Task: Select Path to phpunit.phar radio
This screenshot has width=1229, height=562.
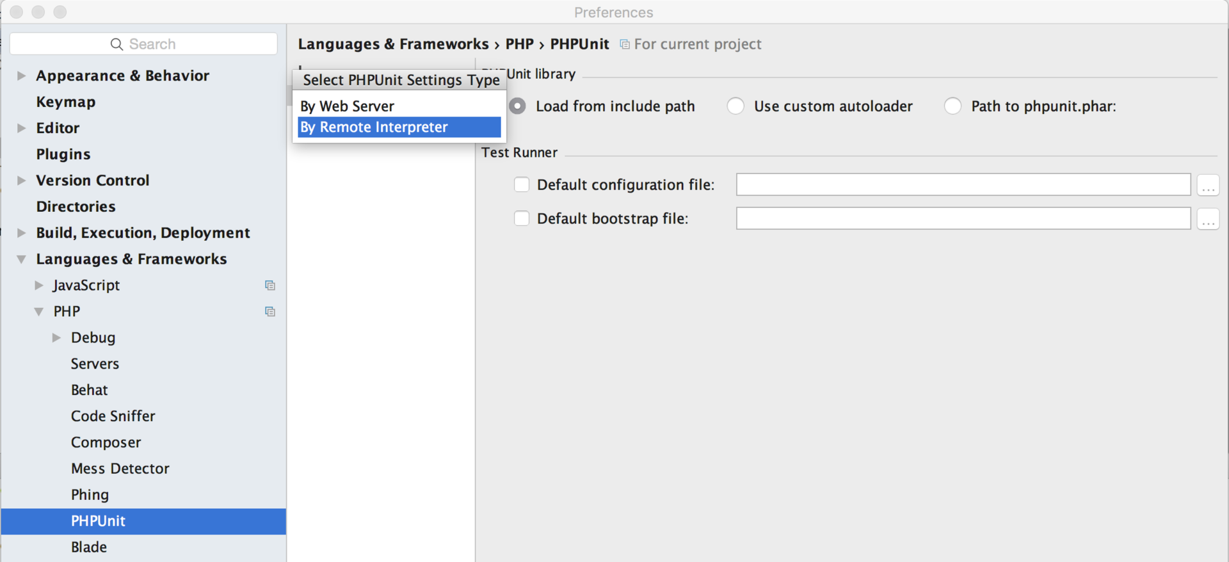Action: pyautogui.click(x=952, y=106)
